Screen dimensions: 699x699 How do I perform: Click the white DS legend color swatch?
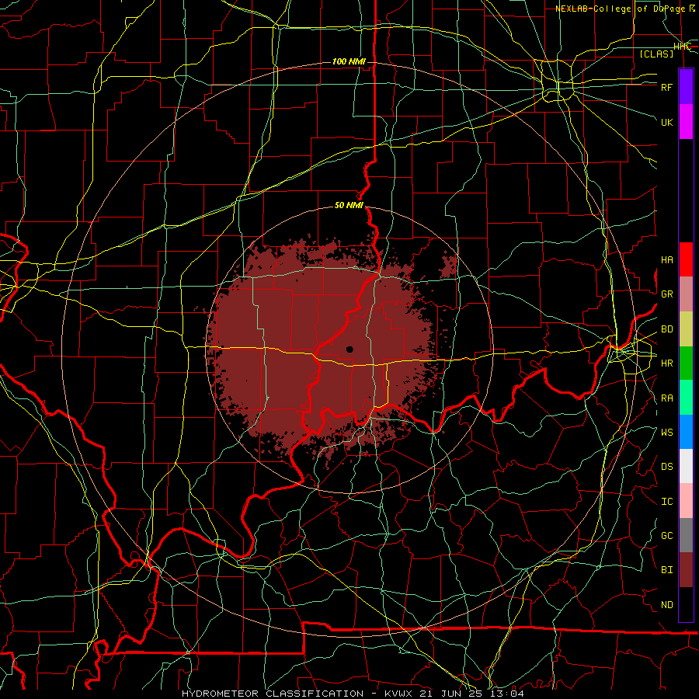coord(686,466)
